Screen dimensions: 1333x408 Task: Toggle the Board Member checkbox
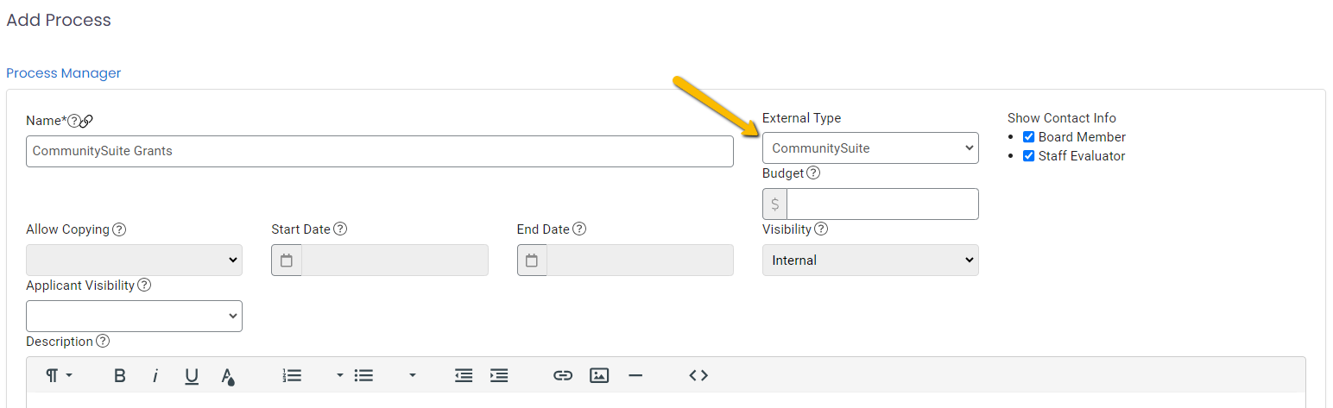point(1028,136)
